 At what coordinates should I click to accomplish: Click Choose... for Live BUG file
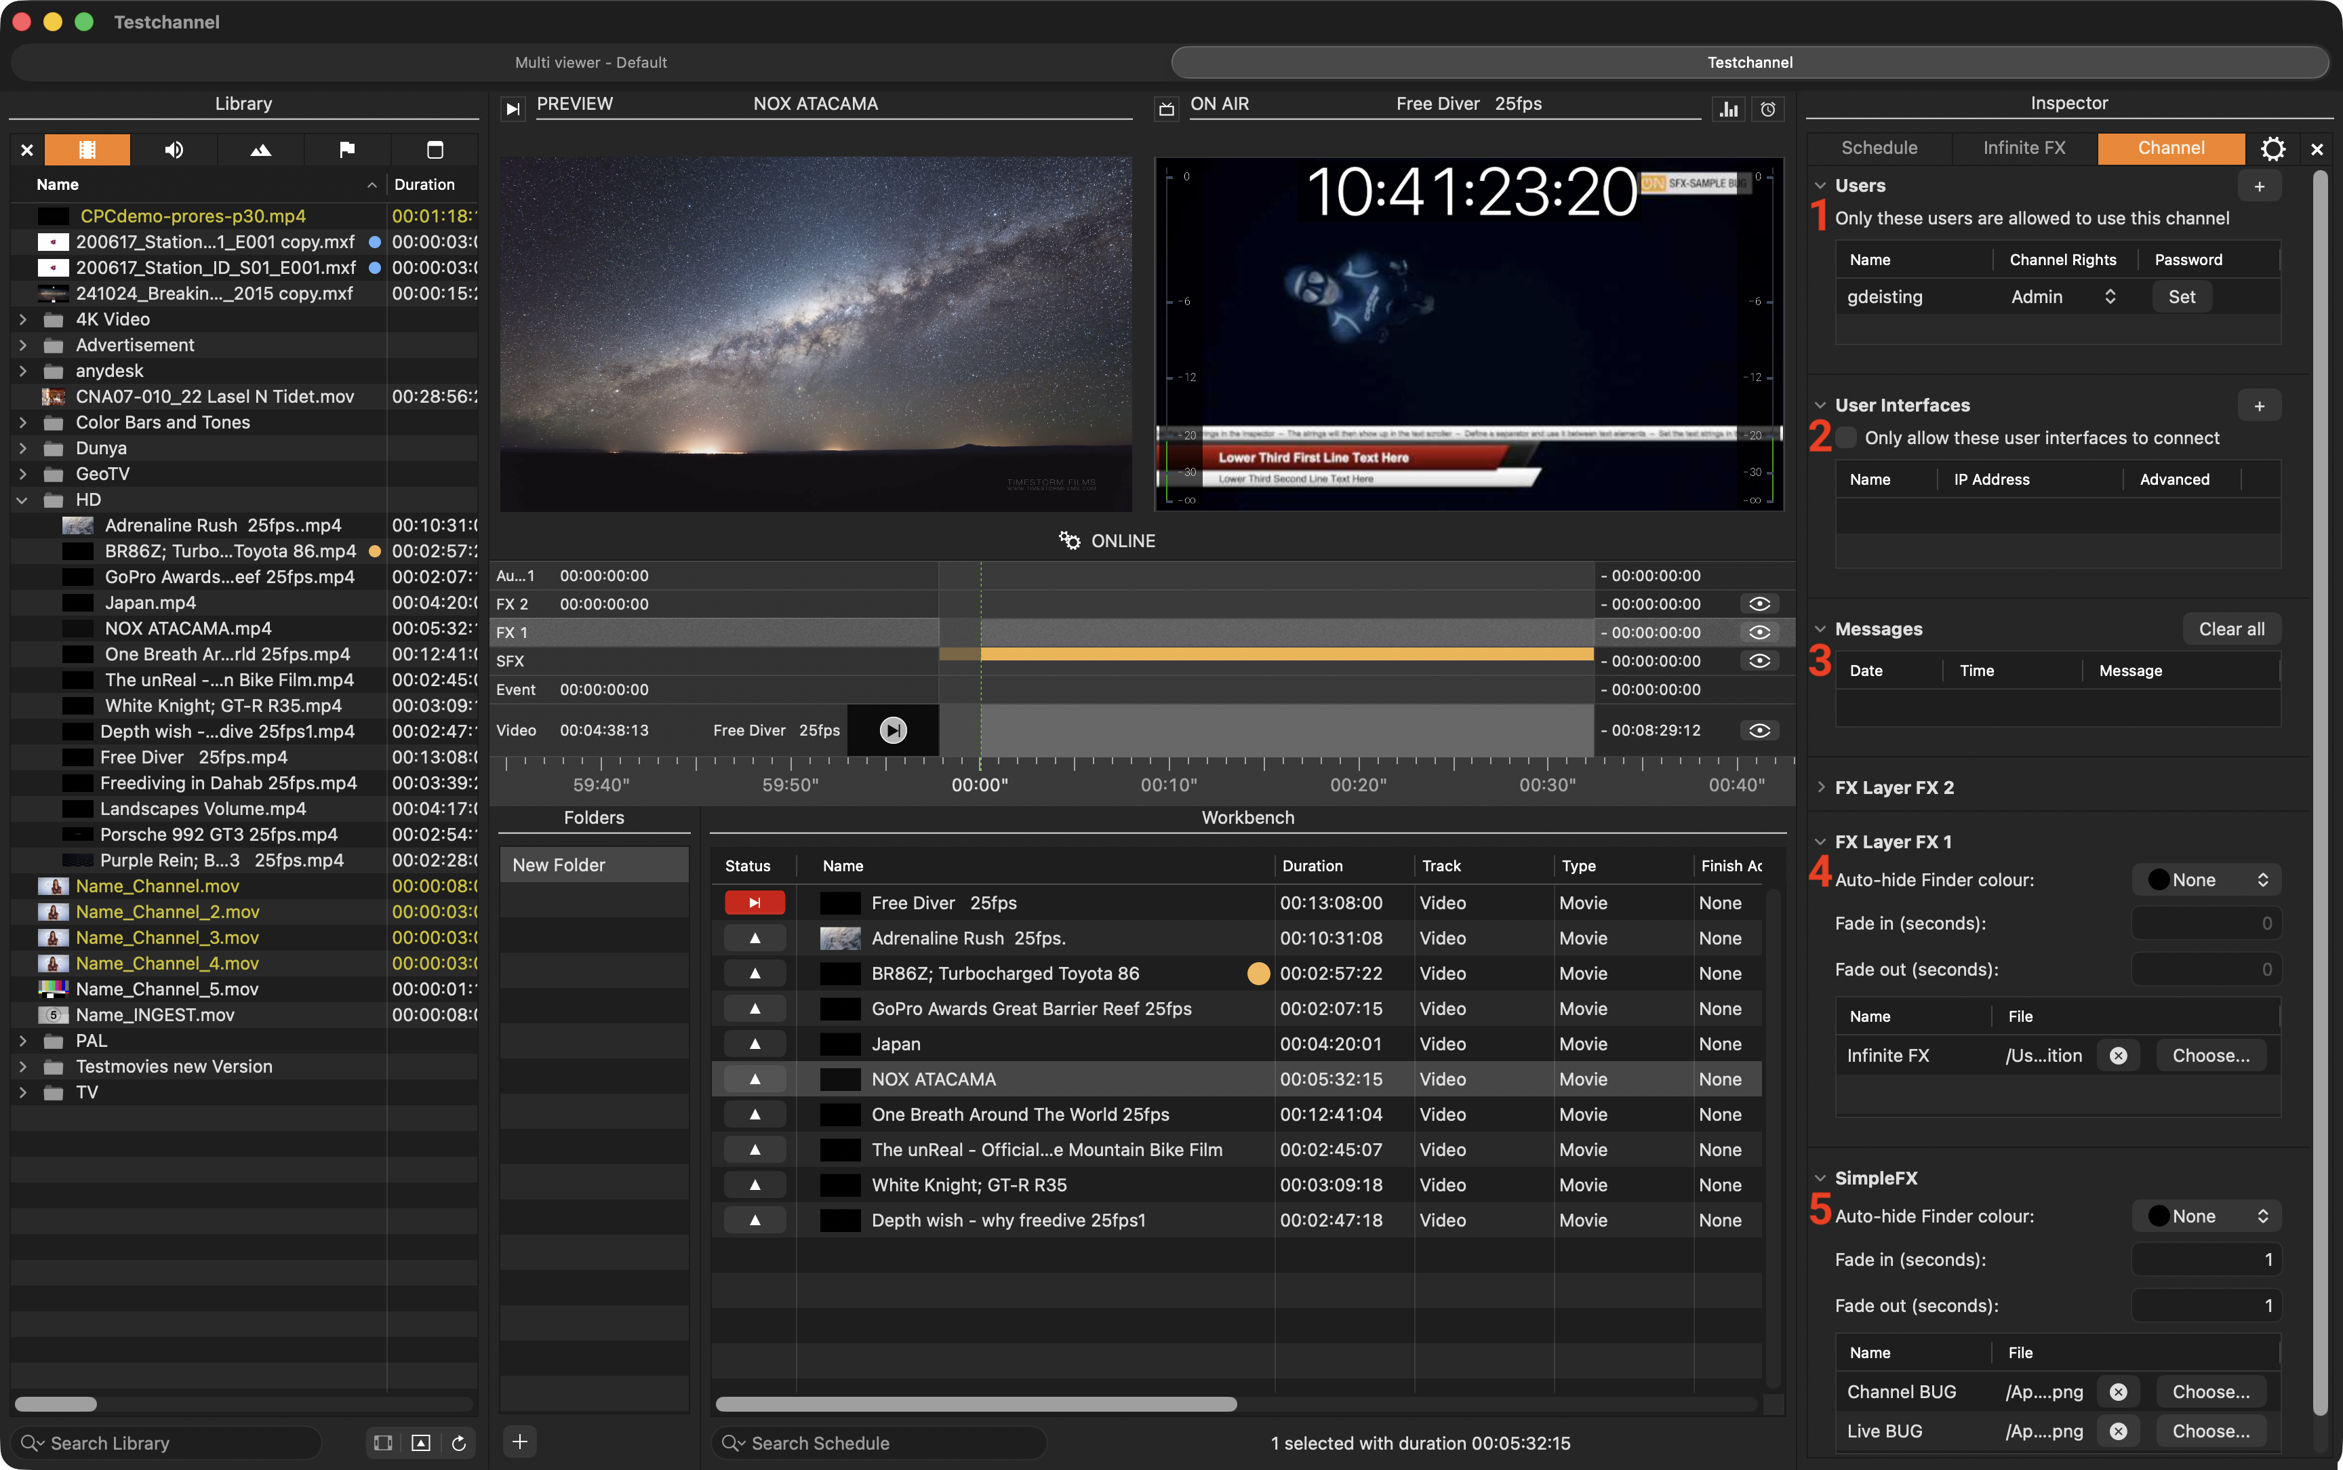(x=2211, y=1431)
